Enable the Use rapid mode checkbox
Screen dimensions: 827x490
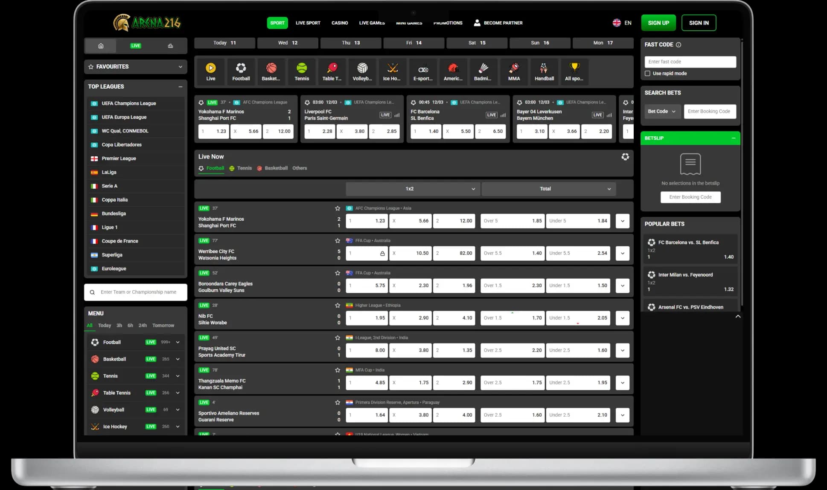coord(647,73)
